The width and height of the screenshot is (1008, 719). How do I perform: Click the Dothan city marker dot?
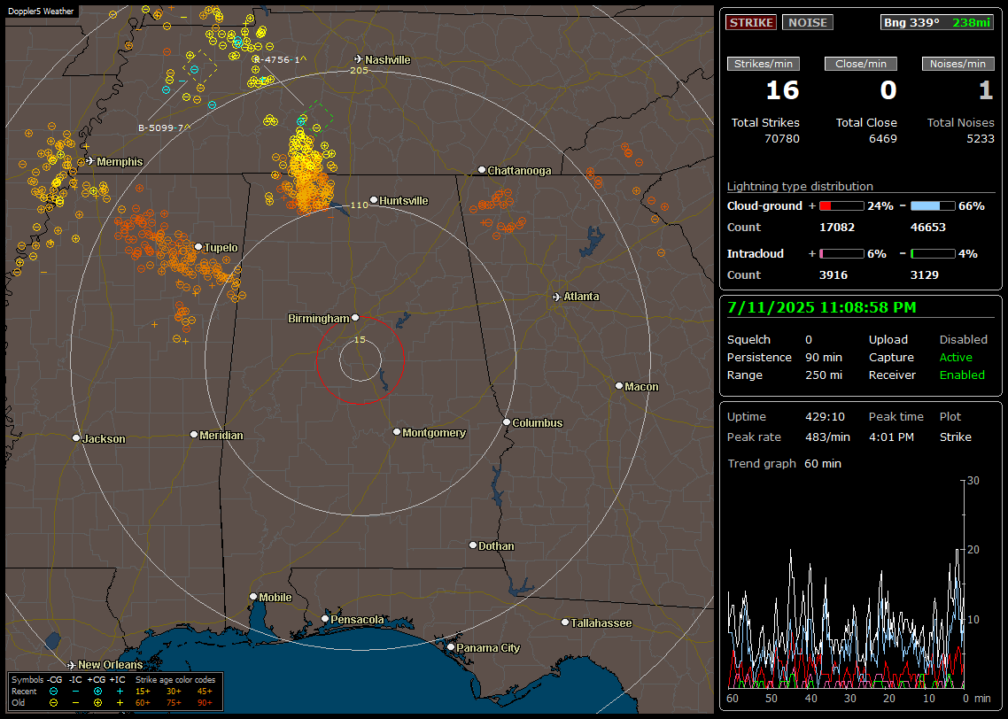click(473, 545)
